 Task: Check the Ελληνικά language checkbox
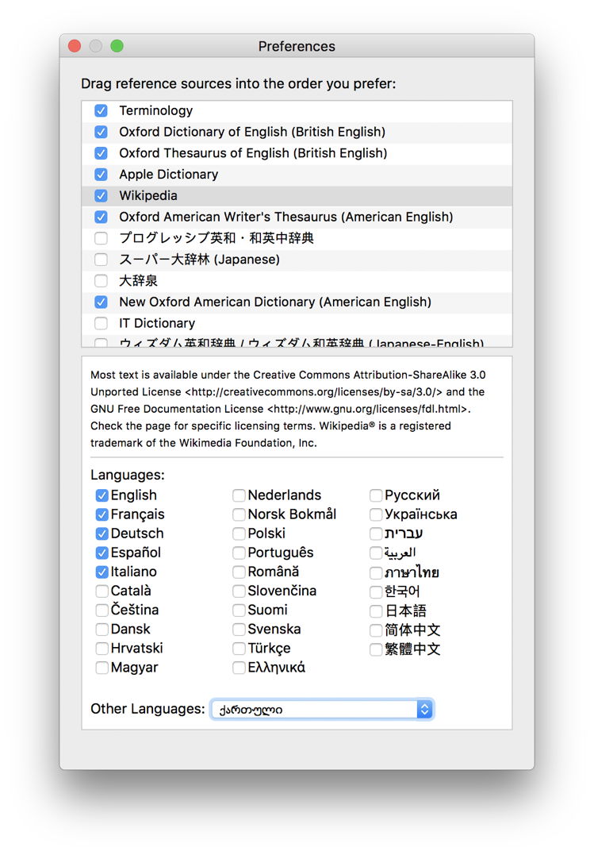click(x=239, y=668)
